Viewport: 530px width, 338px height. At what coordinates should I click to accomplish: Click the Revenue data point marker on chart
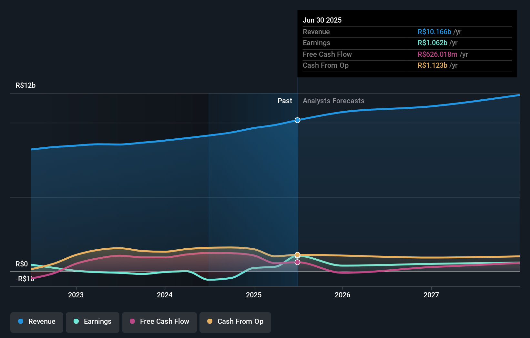point(297,120)
